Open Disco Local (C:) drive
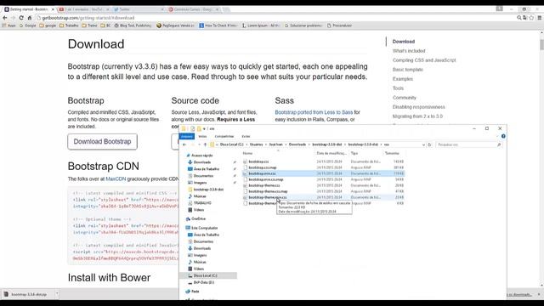 click(x=205, y=275)
